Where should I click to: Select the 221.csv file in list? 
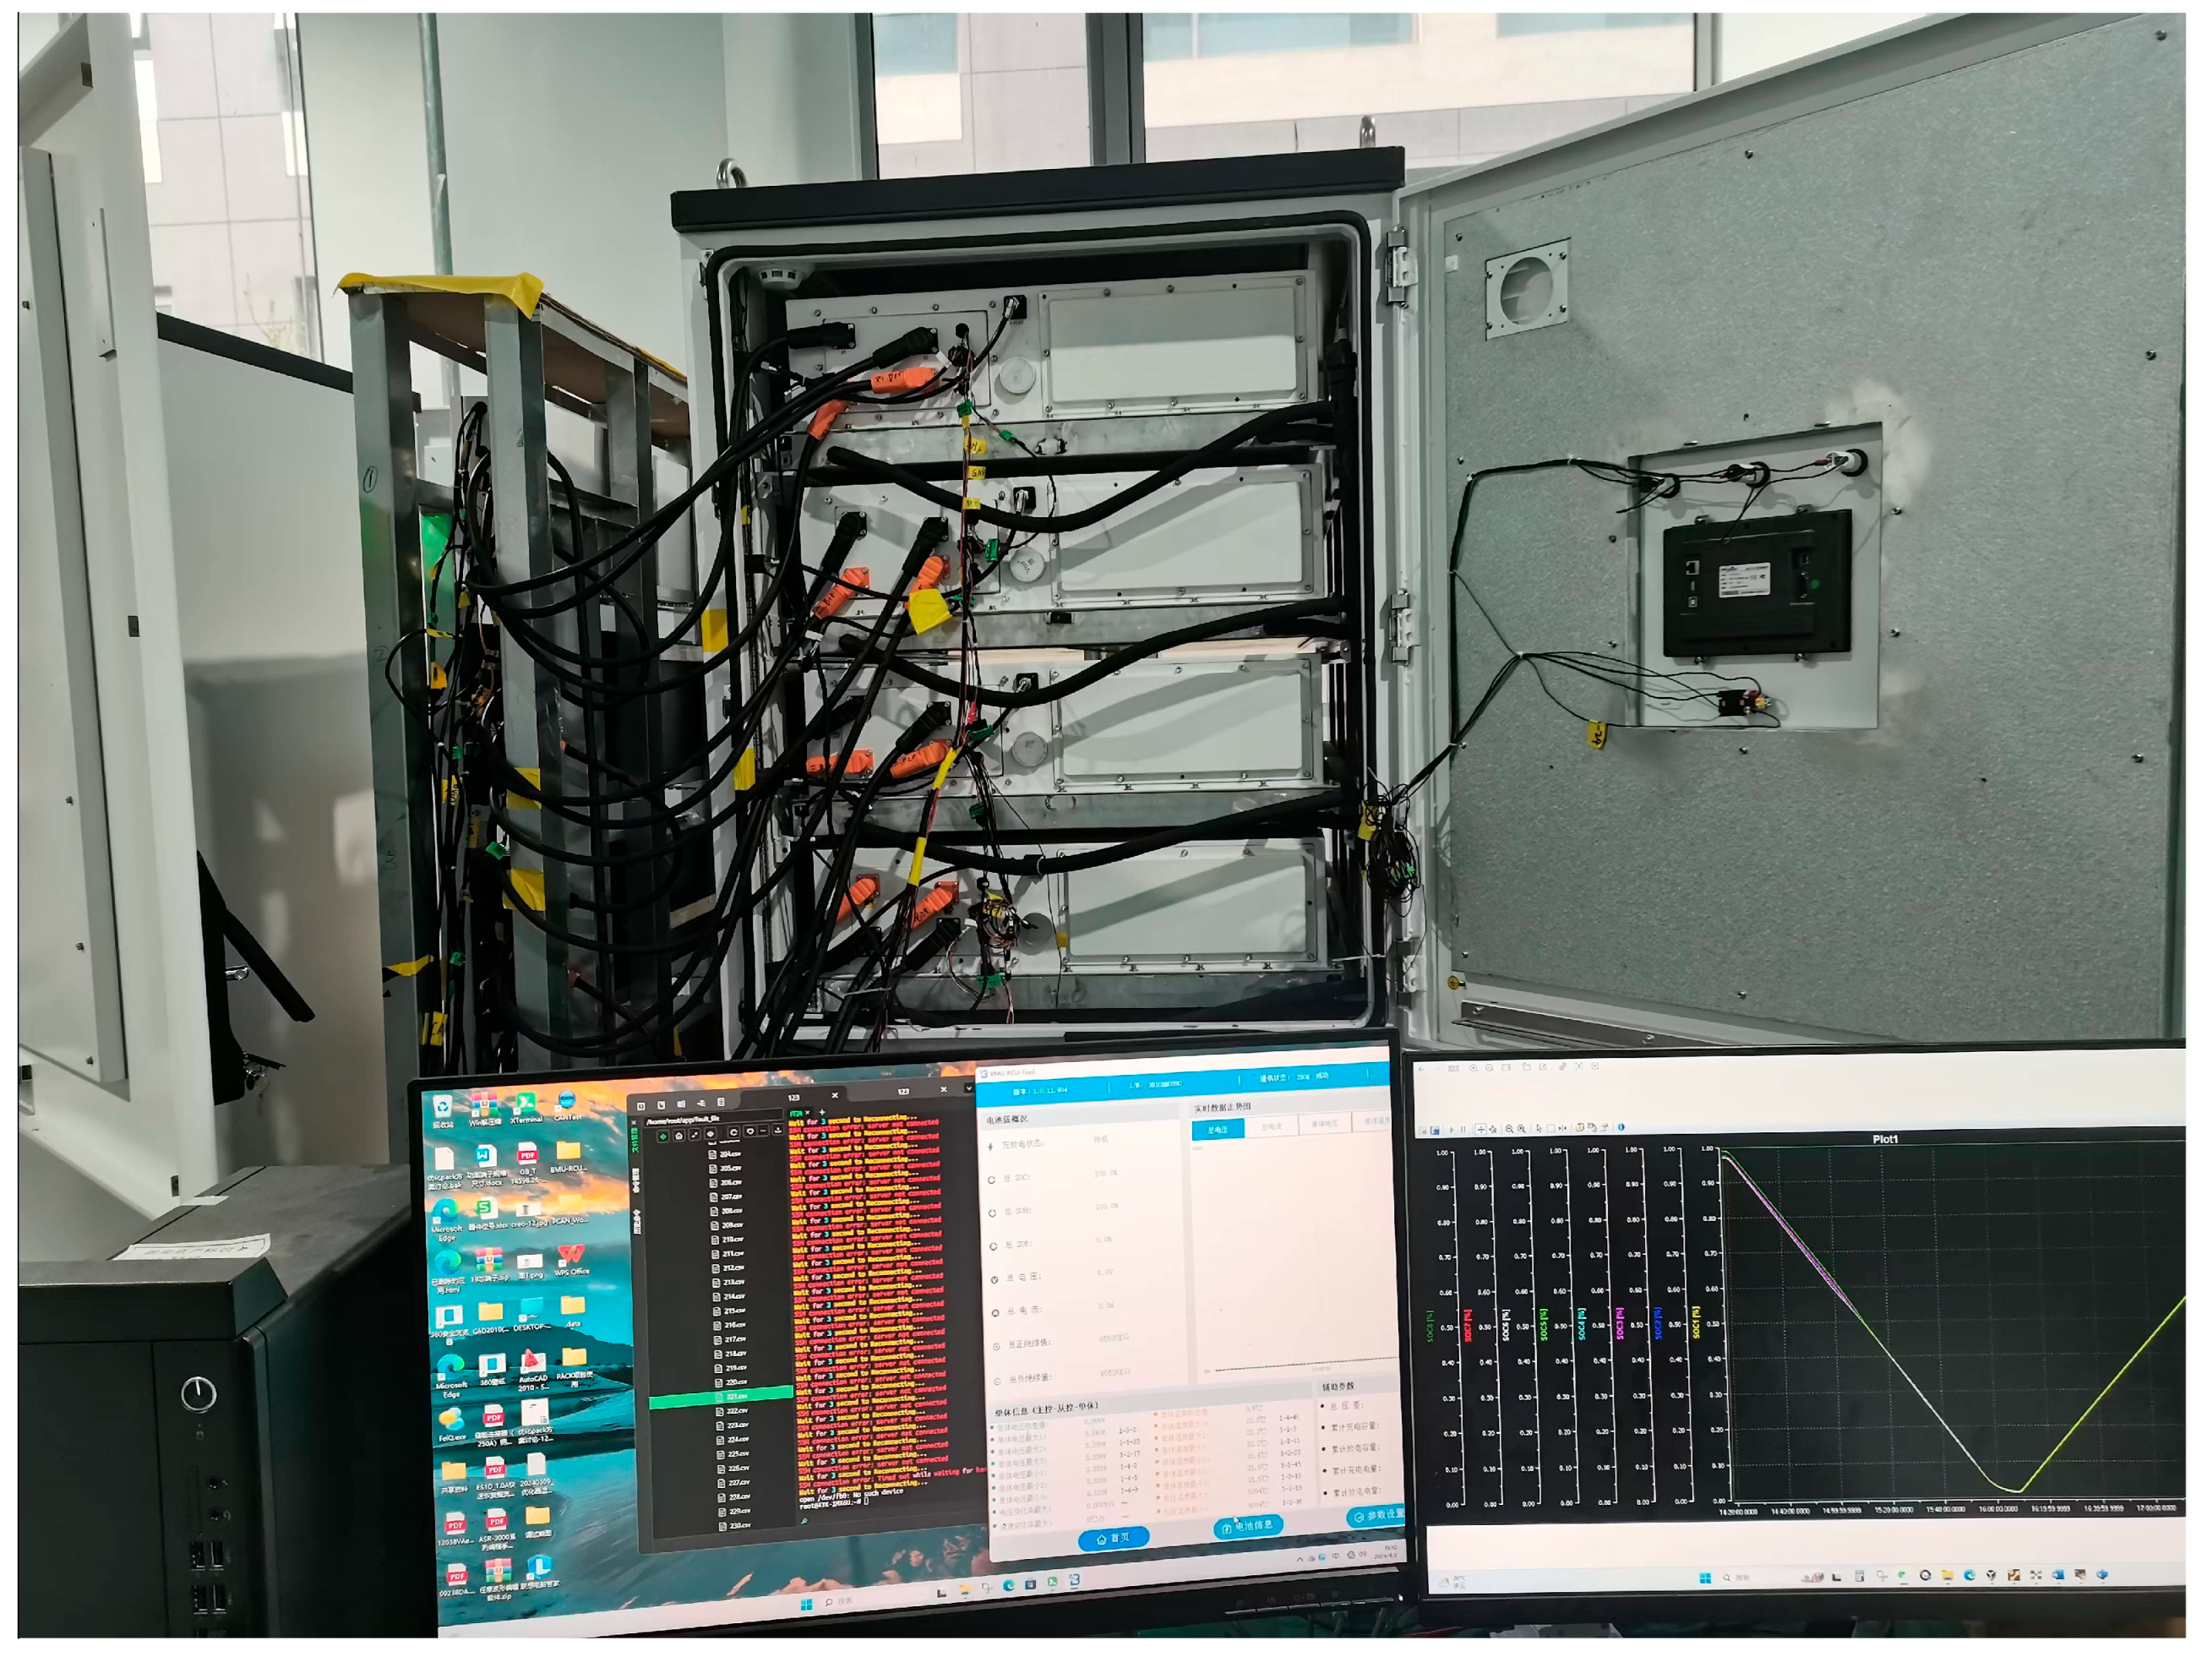coord(735,1396)
